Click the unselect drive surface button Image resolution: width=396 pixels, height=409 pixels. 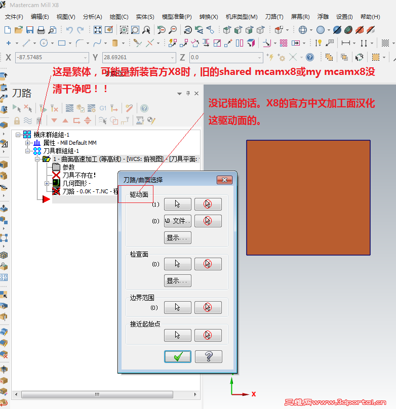point(208,204)
